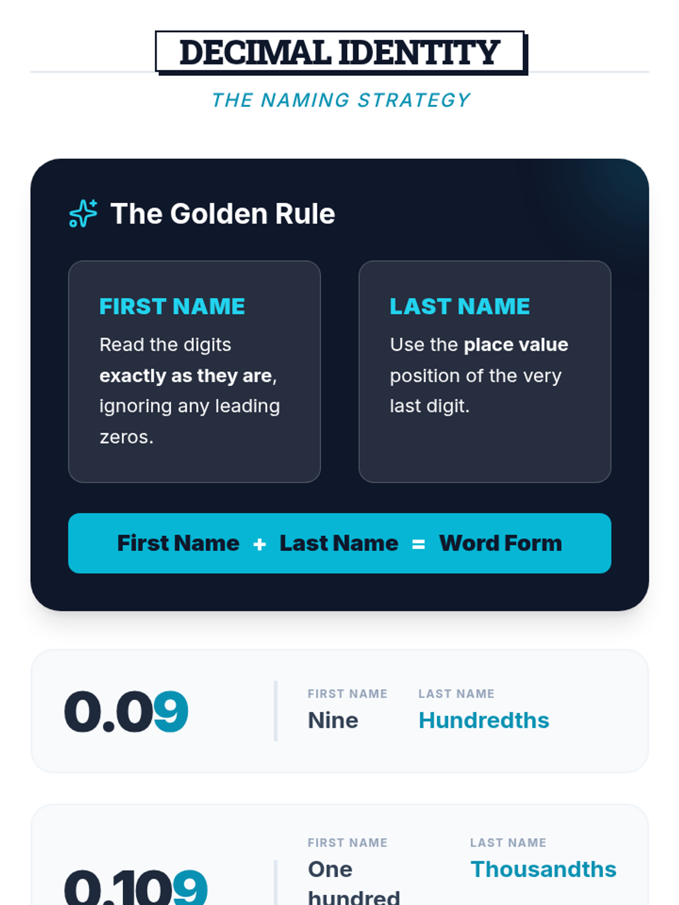Select the FIRST NAME rule card heading
Image resolution: width=679 pixels, height=905 pixels.
[x=172, y=307]
